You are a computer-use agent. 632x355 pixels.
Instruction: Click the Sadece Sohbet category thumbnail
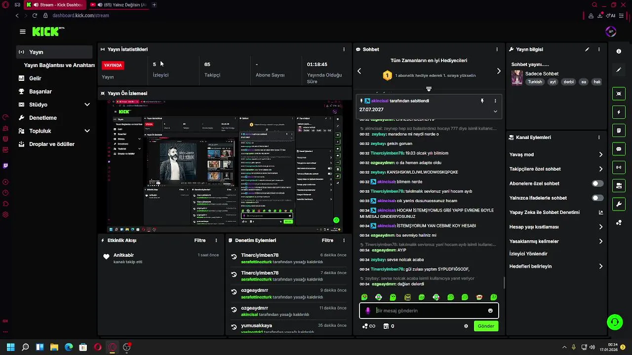click(517, 77)
